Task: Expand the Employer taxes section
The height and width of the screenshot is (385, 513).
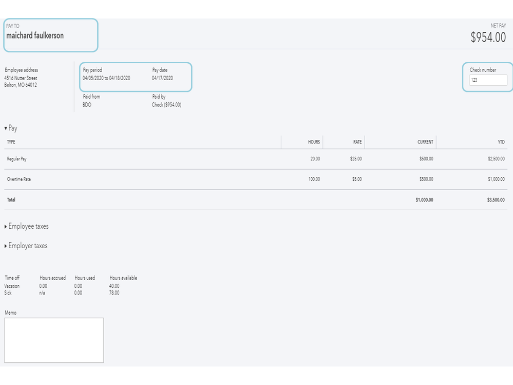Action: point(6,246)
